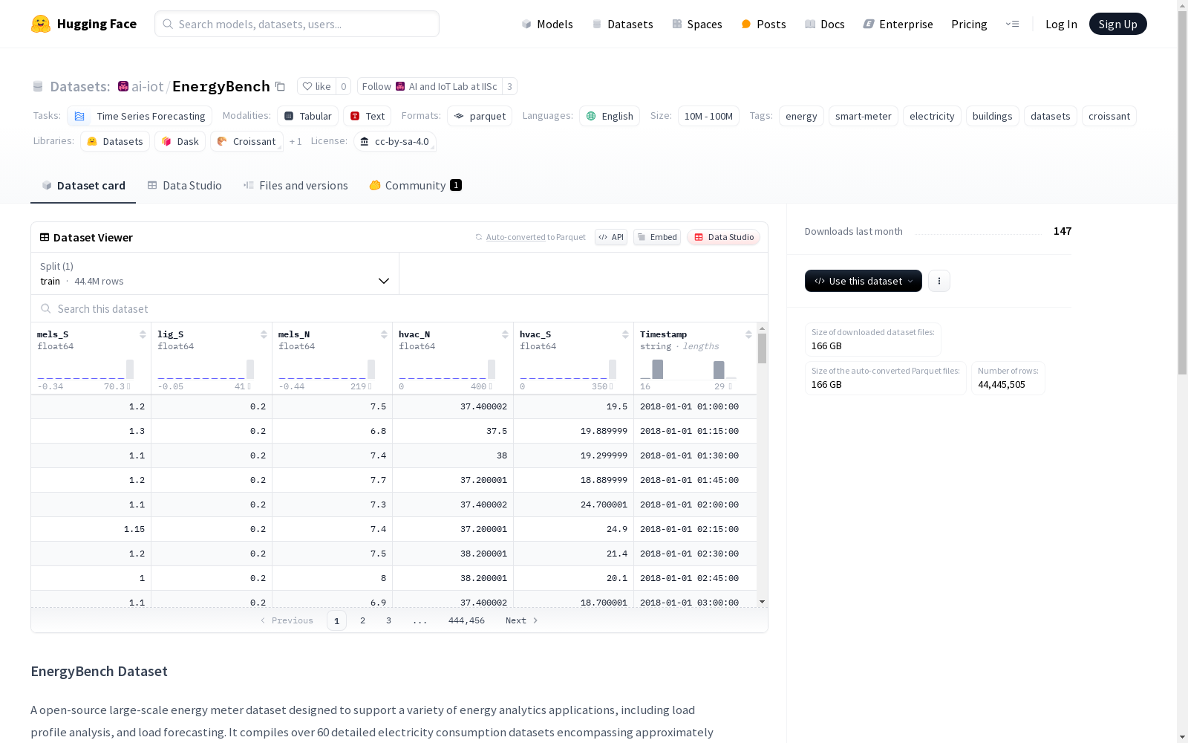Image resolution: width=1188 pixels, height=743 pixels.
Task: Open the extra navigation menu icon
Action: 1012,24
